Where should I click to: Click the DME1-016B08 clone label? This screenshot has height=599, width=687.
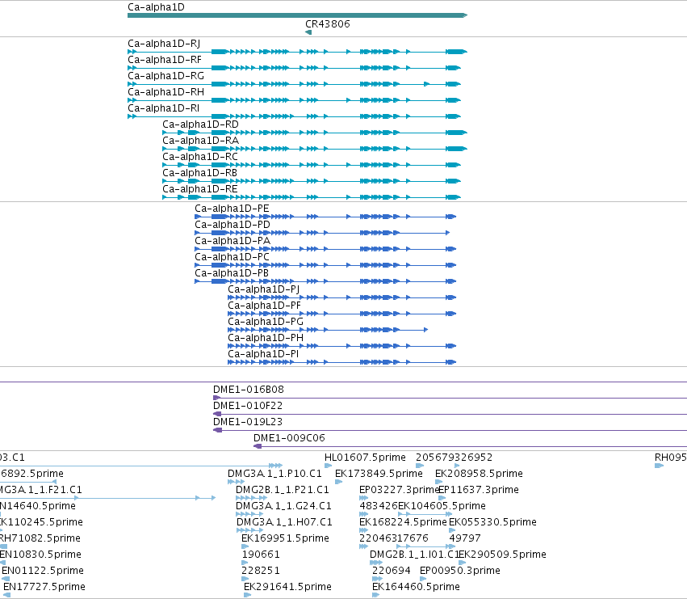click(249, 390)
